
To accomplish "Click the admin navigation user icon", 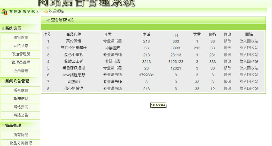I will 4,12.
